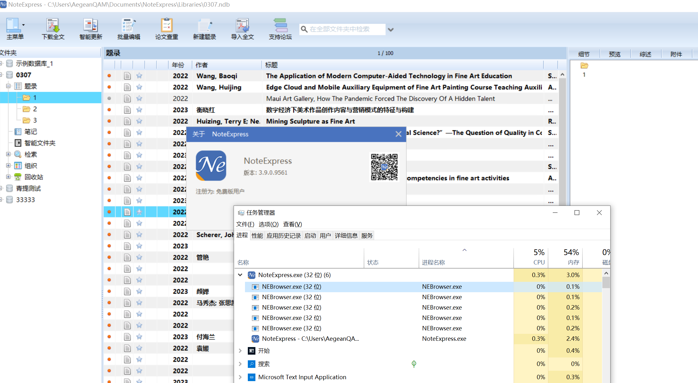Collapse the 题录 tree node
The width and height of the screenshot is (698, 383).
[x=8, y=86]
